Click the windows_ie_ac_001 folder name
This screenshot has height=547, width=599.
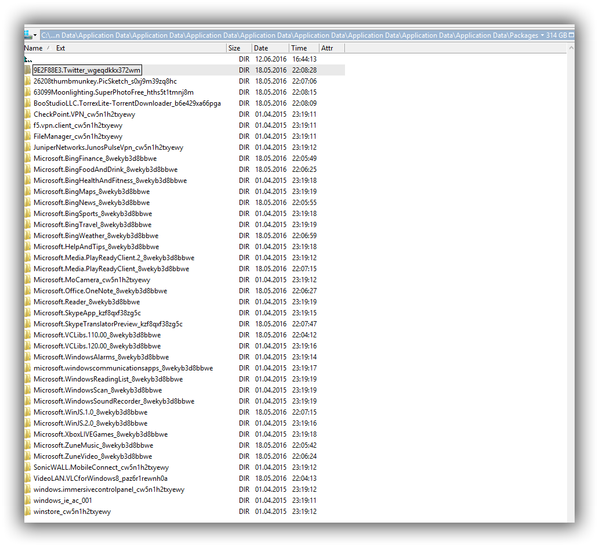tap(63, 501)
